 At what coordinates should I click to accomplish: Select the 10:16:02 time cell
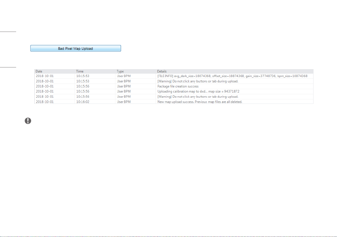pos(83,102)
